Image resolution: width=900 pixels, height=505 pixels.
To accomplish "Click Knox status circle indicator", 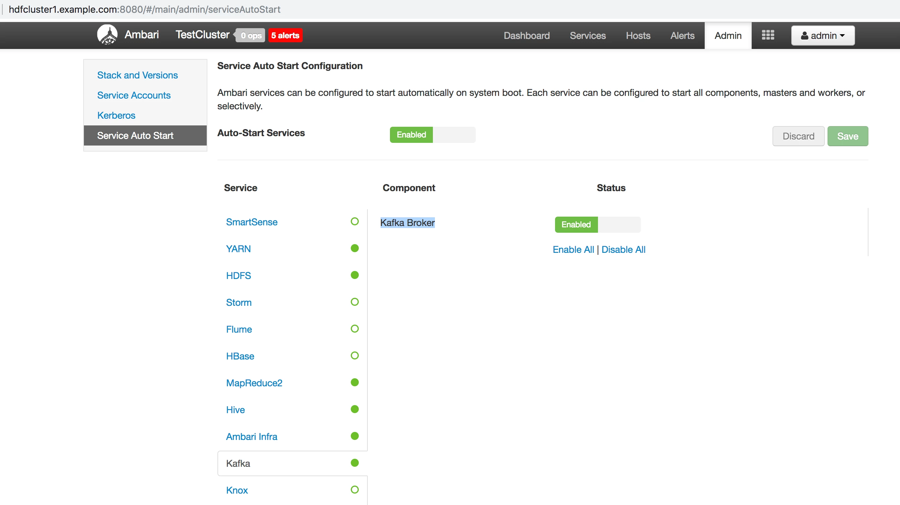I will (x=355, y=490).
